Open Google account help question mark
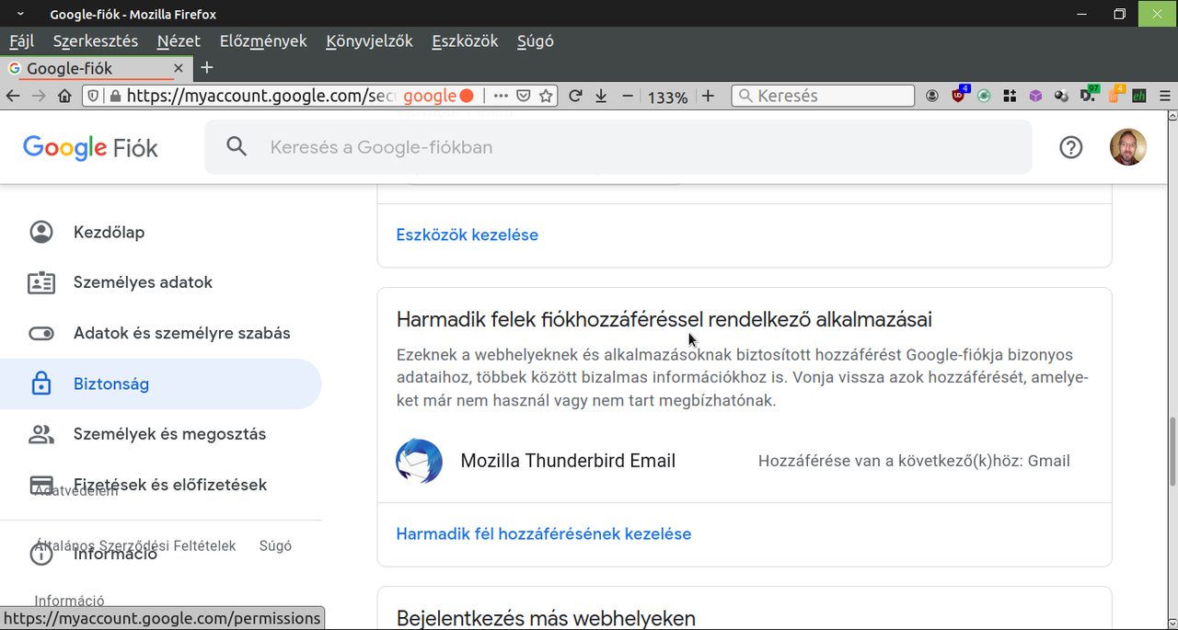 tap(1070, 147)
